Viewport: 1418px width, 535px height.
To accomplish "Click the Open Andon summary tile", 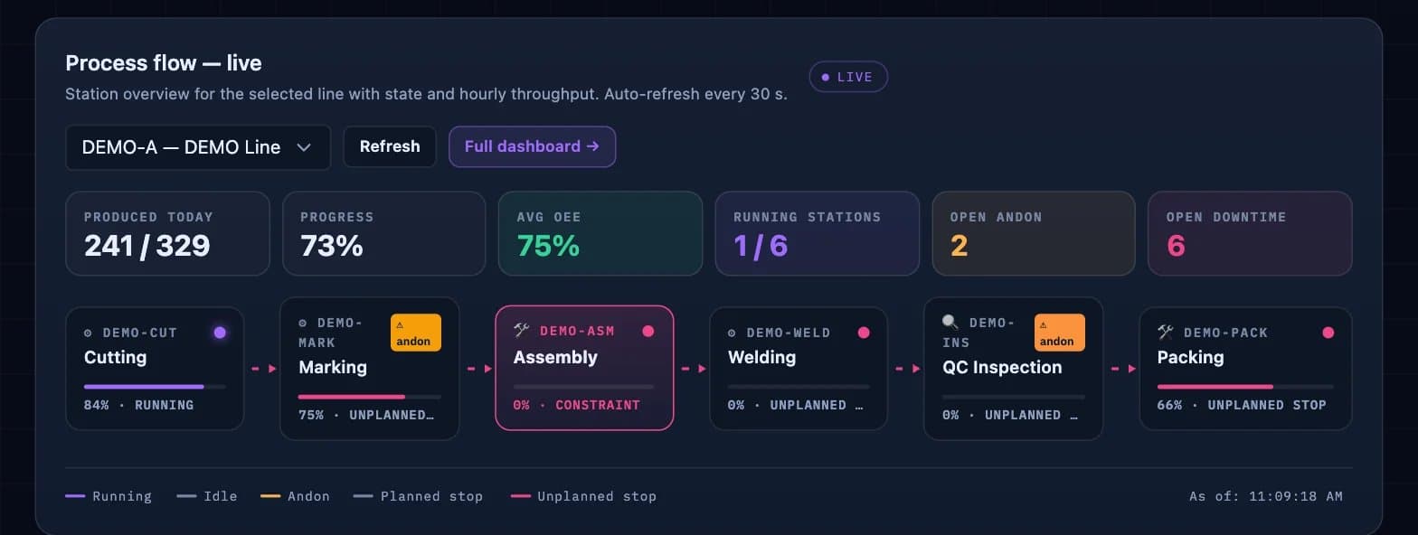I will [x=1034, y=233].
